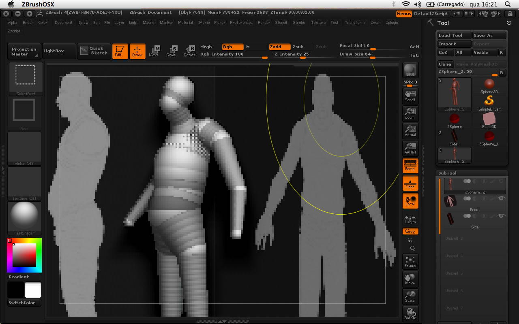
Task: Open the FastShader material picker
Action: pyautogui.click(x=25, y=218)
